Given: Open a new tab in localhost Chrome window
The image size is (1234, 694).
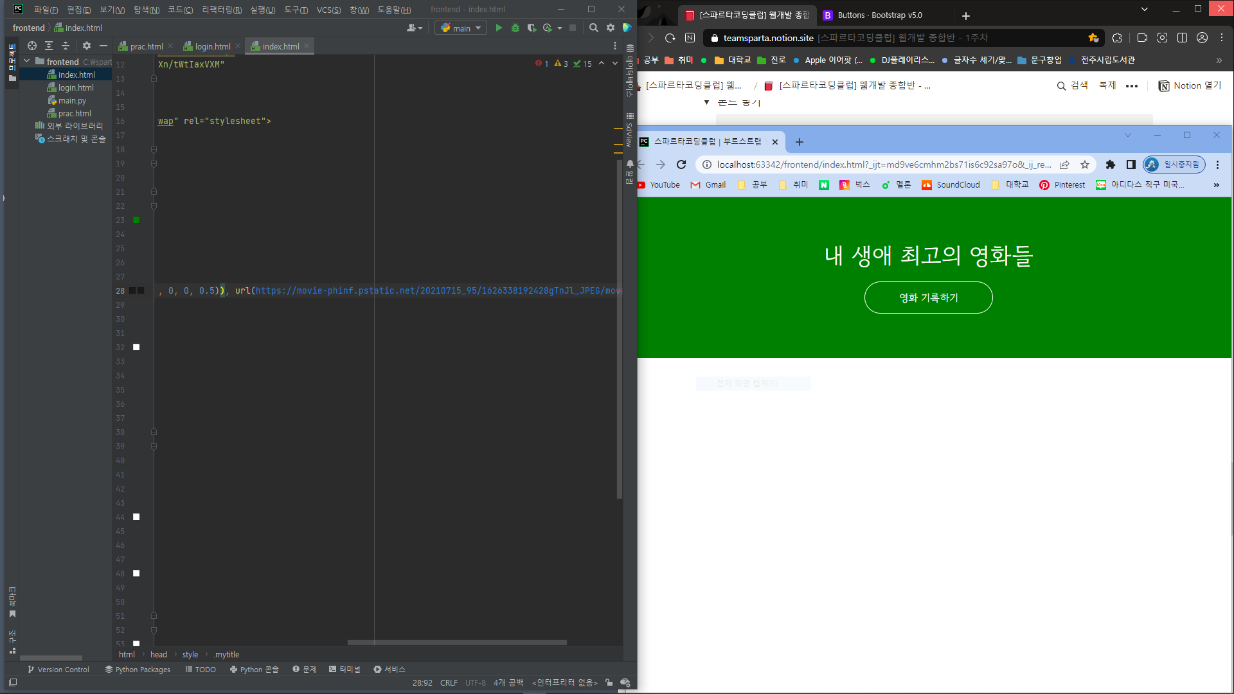Looking at the screenshot, I should pos(800,142).
